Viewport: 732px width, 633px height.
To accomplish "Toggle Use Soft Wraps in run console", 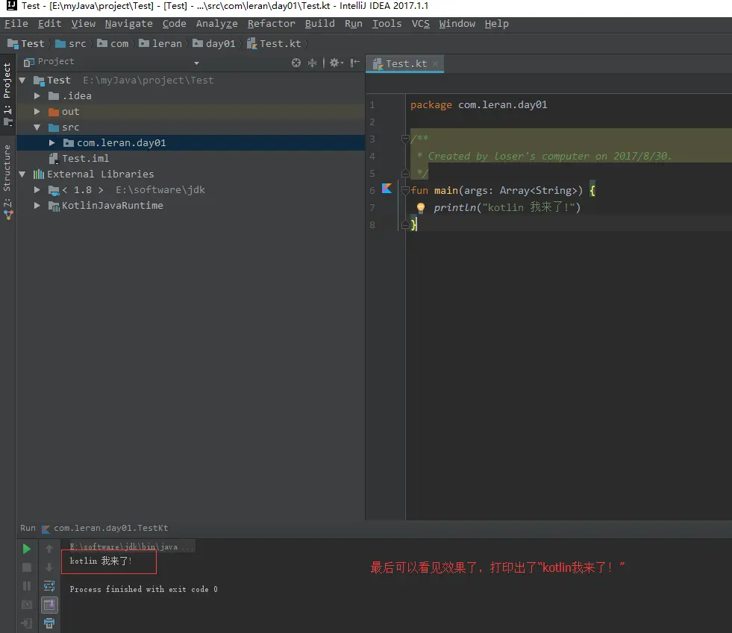I will point(49,586).
